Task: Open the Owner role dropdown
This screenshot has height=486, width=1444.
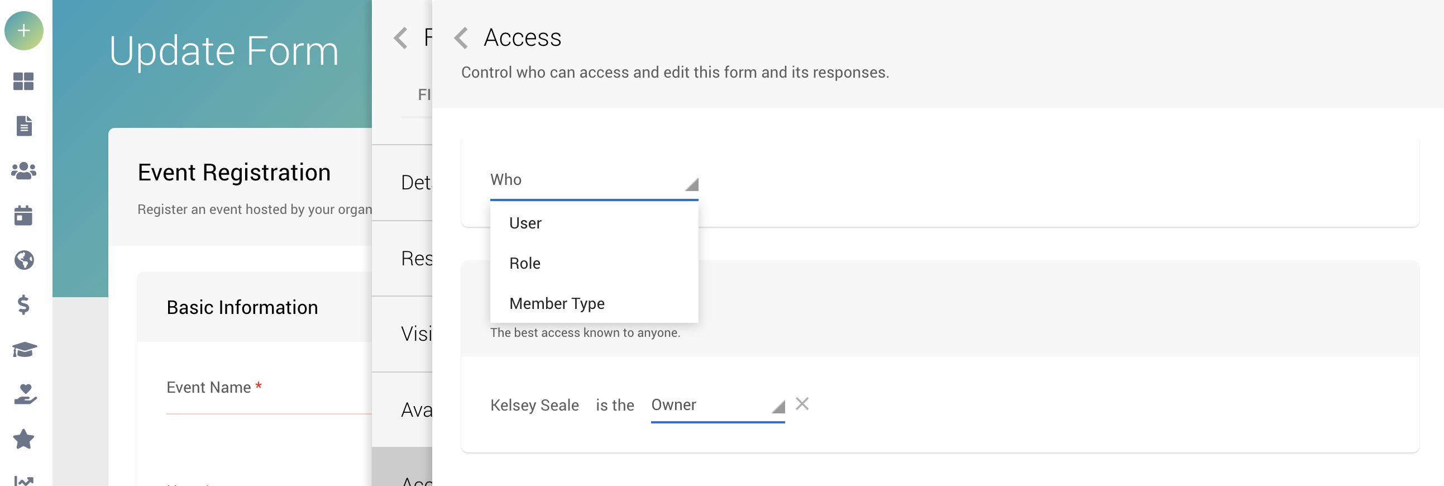Action: (716, 406)
